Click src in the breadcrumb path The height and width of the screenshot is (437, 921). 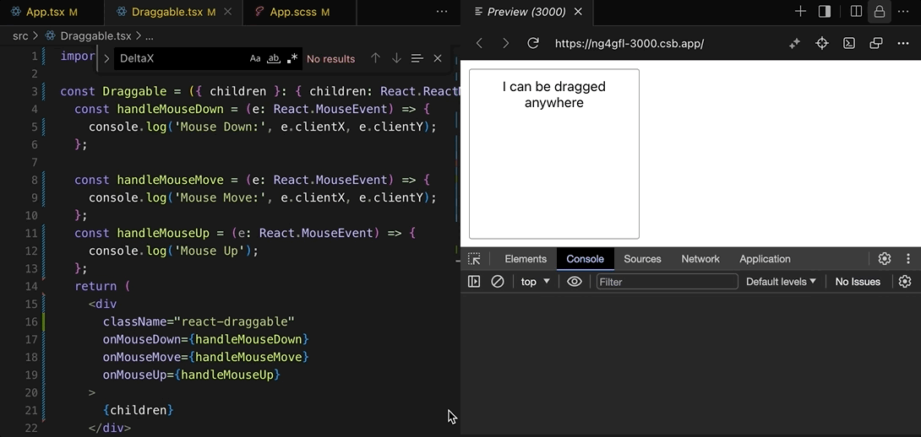(x=20, y=36)
